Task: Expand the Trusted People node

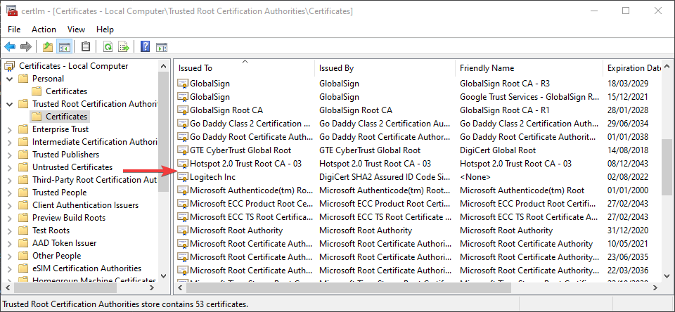Action: [9, 193]
